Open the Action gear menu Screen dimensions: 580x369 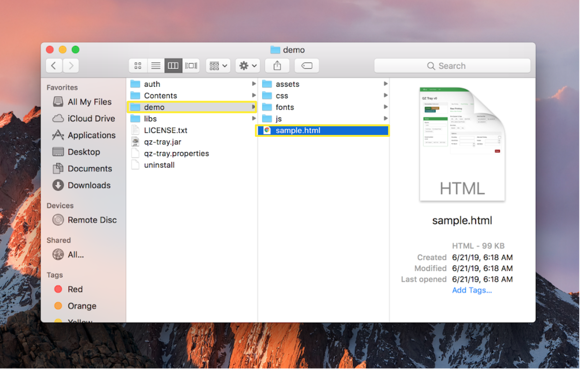point(248,66)
